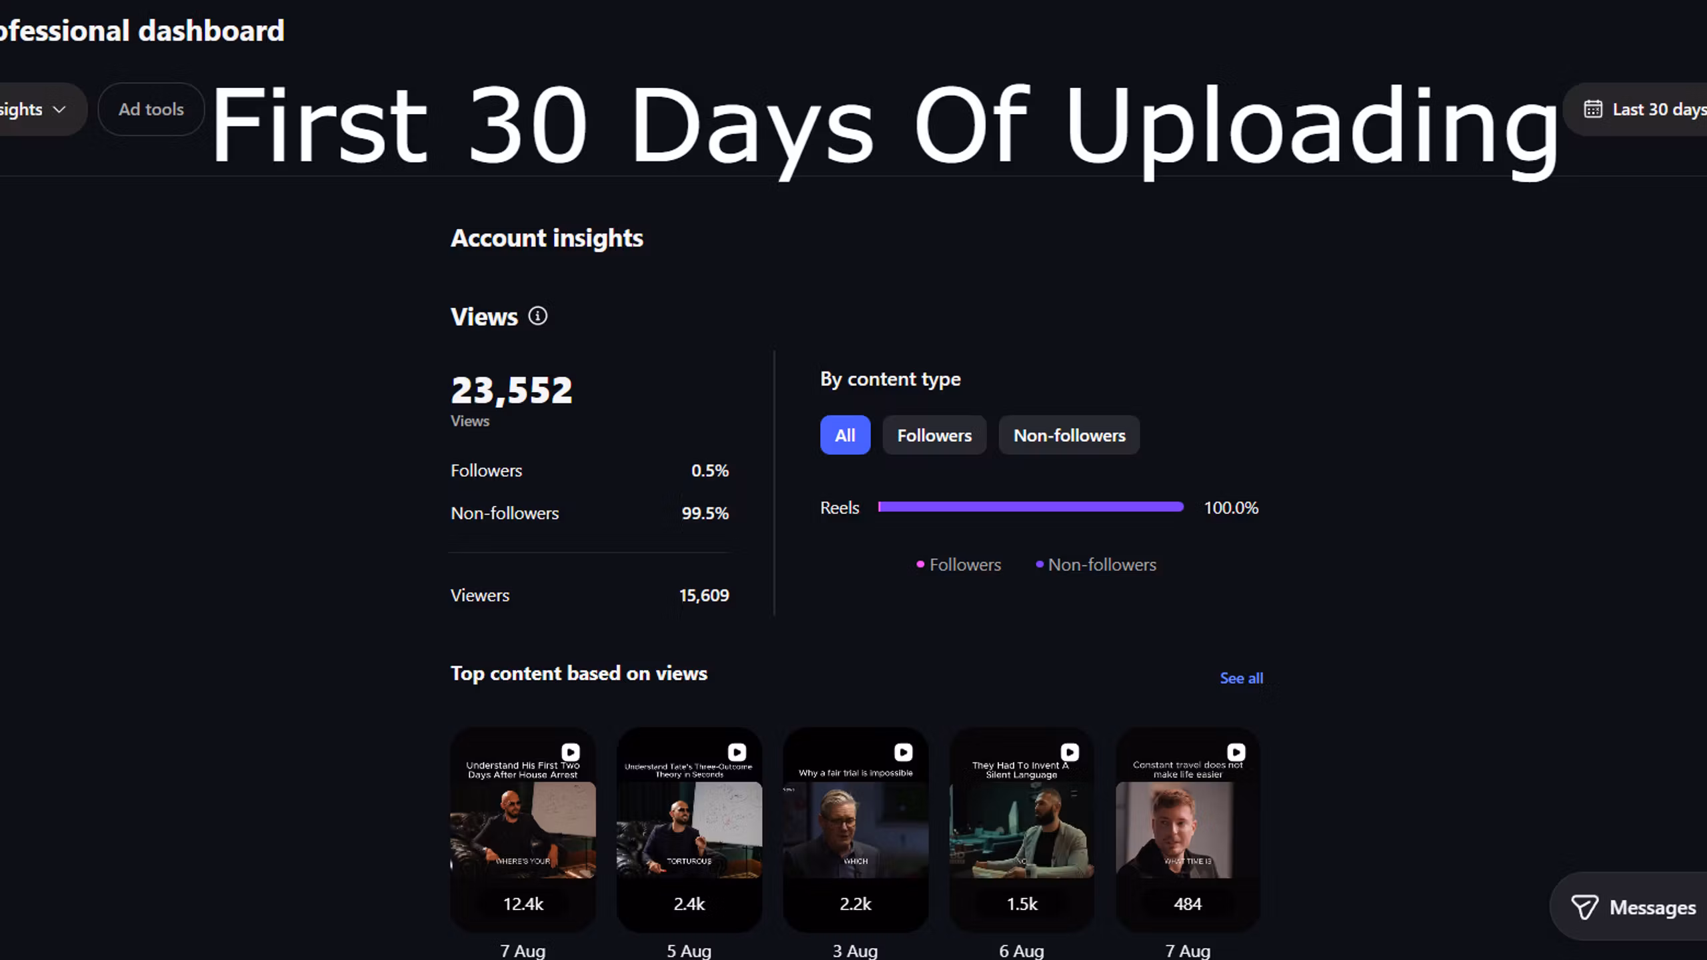Click the 5 Aug date label
The image size is (1707, 960).
click(689, 951)
